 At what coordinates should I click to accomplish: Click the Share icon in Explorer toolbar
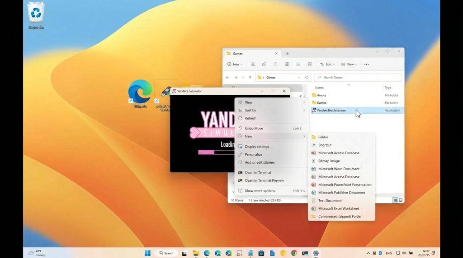298,64
